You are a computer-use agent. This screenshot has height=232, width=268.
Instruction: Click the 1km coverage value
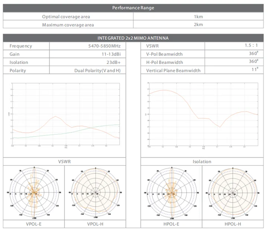tap(198, 17)
